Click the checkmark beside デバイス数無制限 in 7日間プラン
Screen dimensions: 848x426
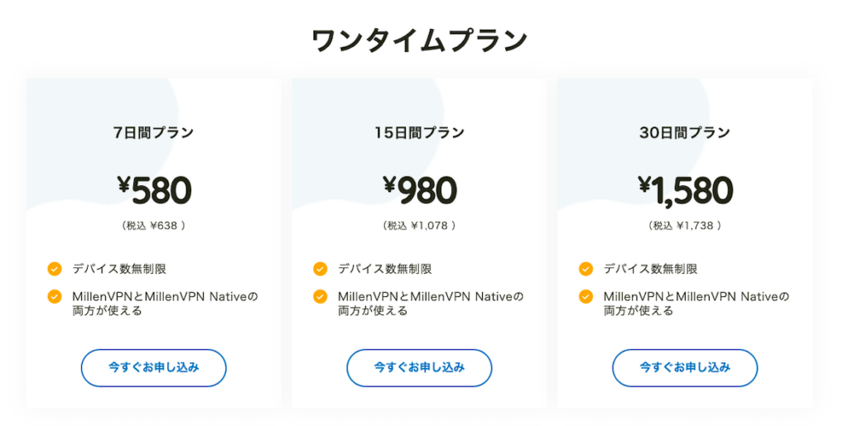(x=55, y=269)
